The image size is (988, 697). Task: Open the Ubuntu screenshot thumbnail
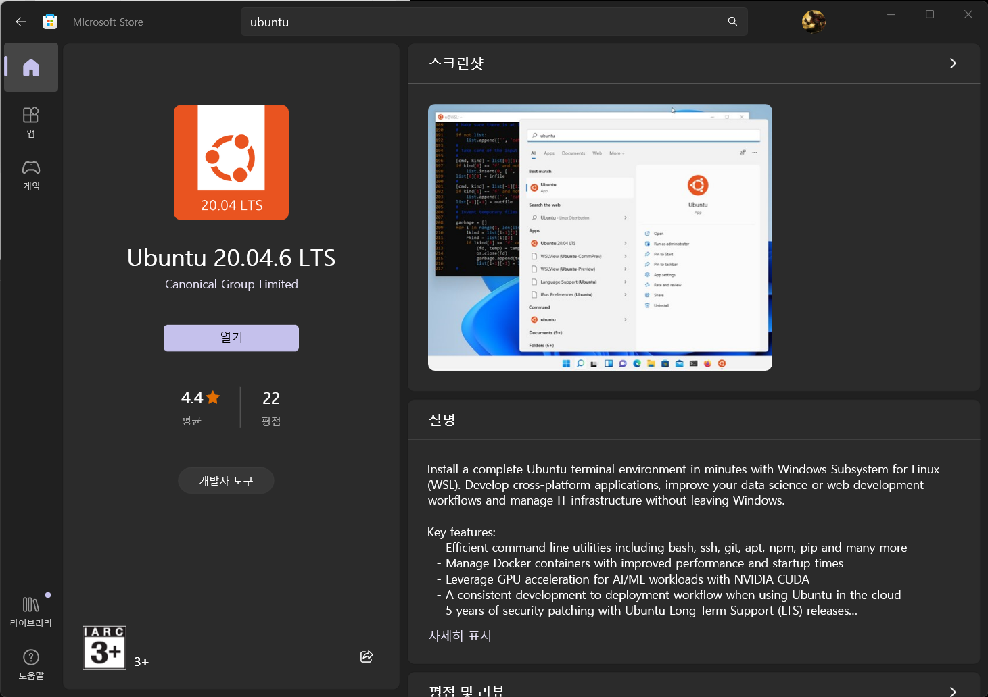coord(600,237)
